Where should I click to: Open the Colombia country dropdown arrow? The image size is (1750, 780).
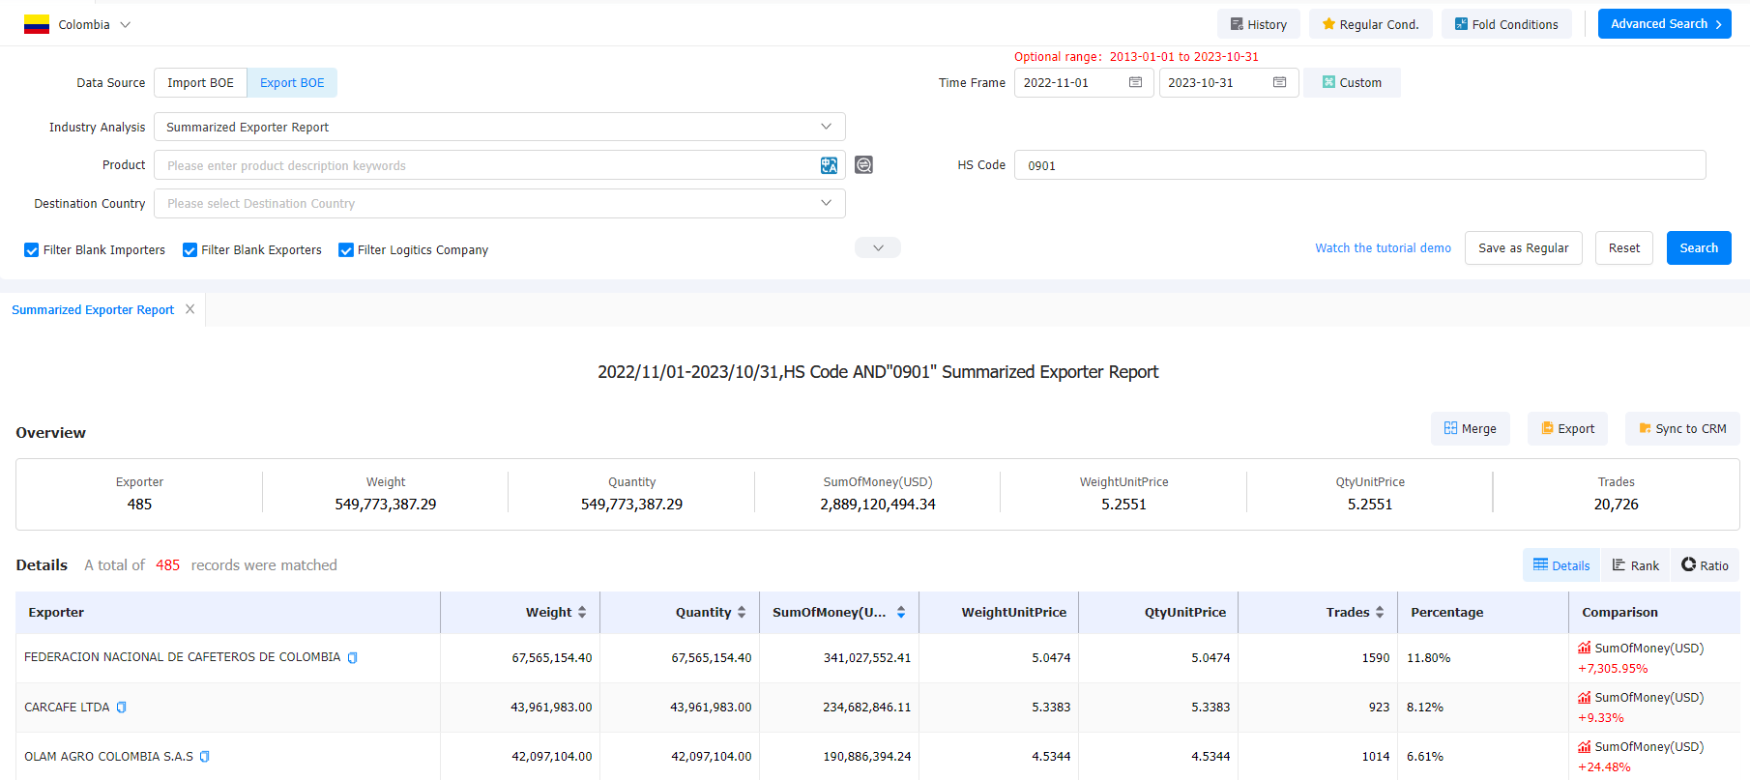(x=125, y=25)
